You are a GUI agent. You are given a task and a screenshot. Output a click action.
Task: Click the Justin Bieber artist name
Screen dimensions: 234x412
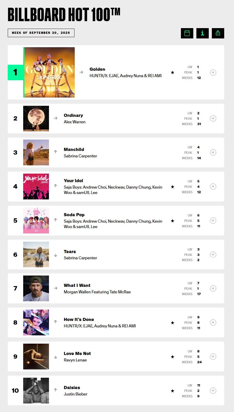point(76,394)
